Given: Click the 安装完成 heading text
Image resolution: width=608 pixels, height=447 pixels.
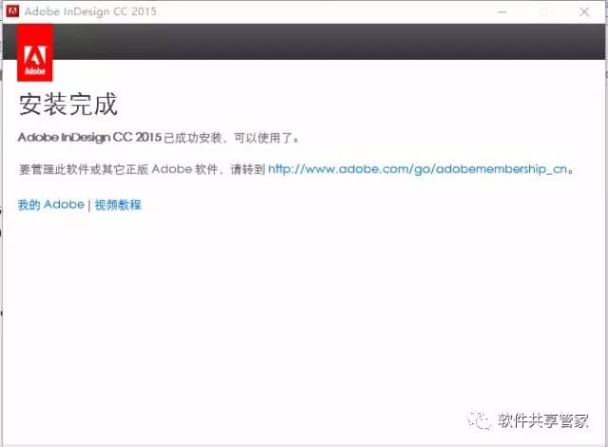Looking at the screenshot, I should [67, 103].
